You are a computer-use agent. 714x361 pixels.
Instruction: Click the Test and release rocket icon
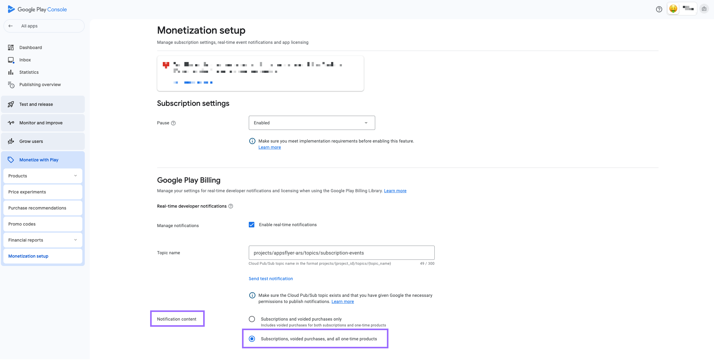point(11,104)
